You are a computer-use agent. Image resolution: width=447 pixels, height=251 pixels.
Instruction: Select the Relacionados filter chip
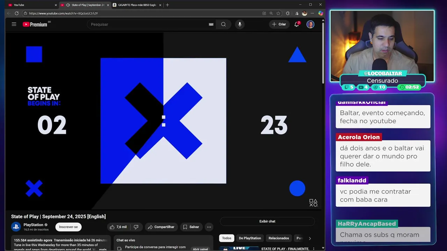[x=279, y=238]
